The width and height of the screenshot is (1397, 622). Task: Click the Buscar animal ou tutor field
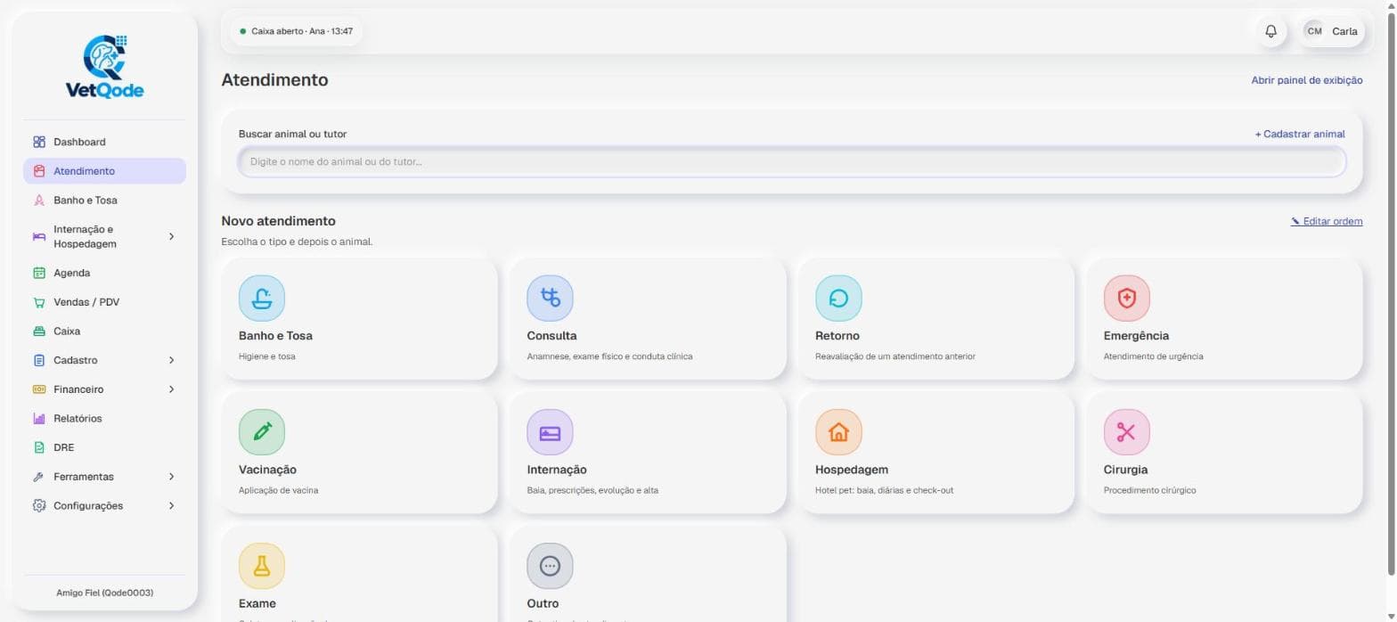[791, 162]
